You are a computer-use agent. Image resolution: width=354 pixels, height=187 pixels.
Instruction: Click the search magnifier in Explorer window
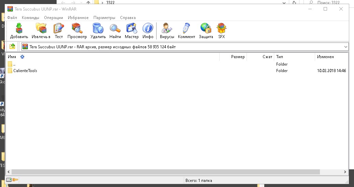pos(311,2)
